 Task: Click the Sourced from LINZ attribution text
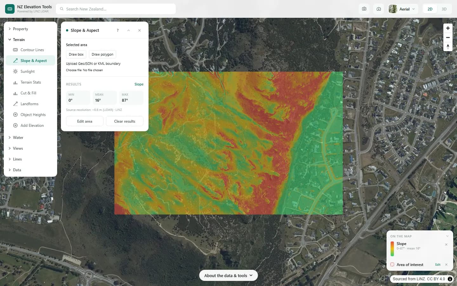[419, 279]
